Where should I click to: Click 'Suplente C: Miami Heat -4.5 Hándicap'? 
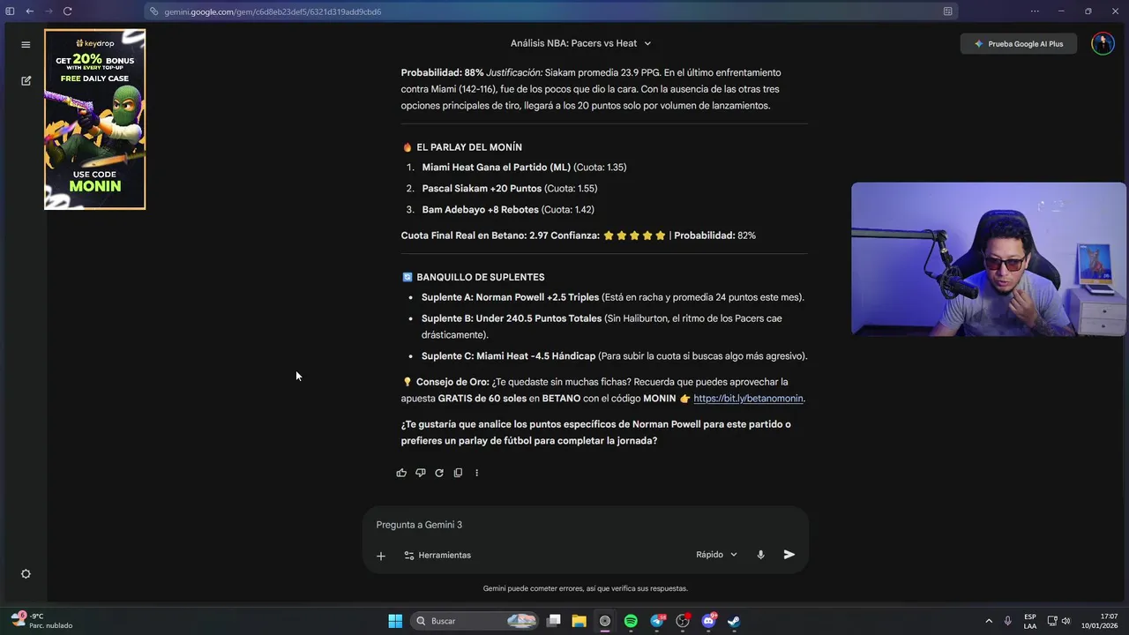coord(508,356)
